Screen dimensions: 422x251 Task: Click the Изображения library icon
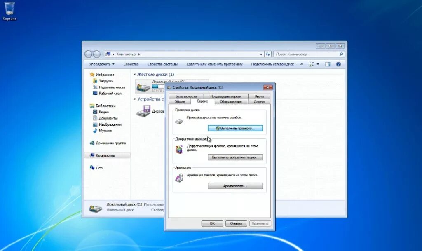point(95,124)
